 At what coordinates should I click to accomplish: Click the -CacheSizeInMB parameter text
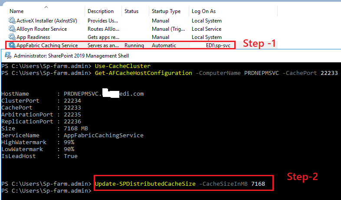[x=223, y=184]
